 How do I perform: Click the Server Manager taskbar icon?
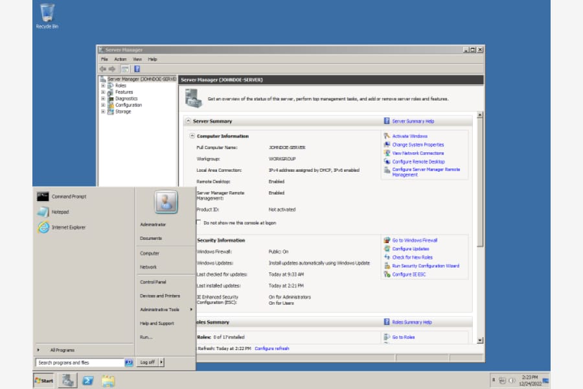67,381
